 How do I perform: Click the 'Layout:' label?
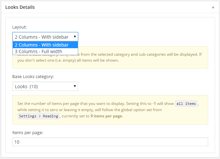click(19, 27)
